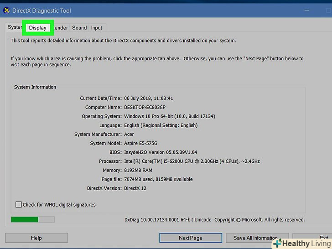Click the Processor value Intel Core i5-6200U

pos(192,161)
